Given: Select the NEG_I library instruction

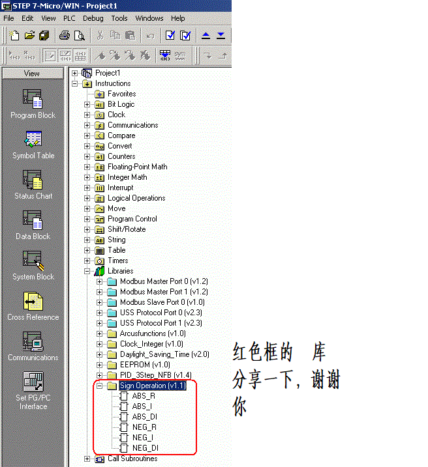Looking at the screenshot, I should pyautogui.click(x=143, y=438).
